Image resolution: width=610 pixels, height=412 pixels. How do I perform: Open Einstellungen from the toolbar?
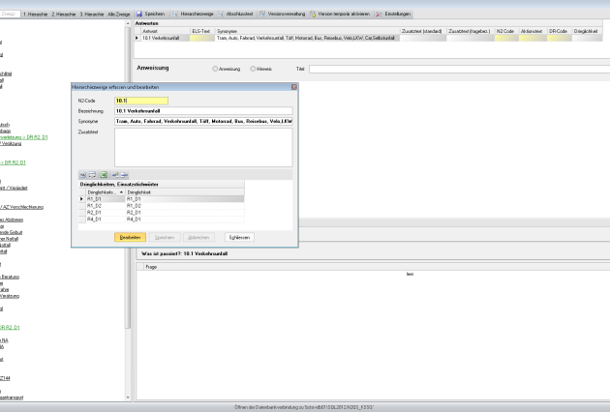click(398, 14)
